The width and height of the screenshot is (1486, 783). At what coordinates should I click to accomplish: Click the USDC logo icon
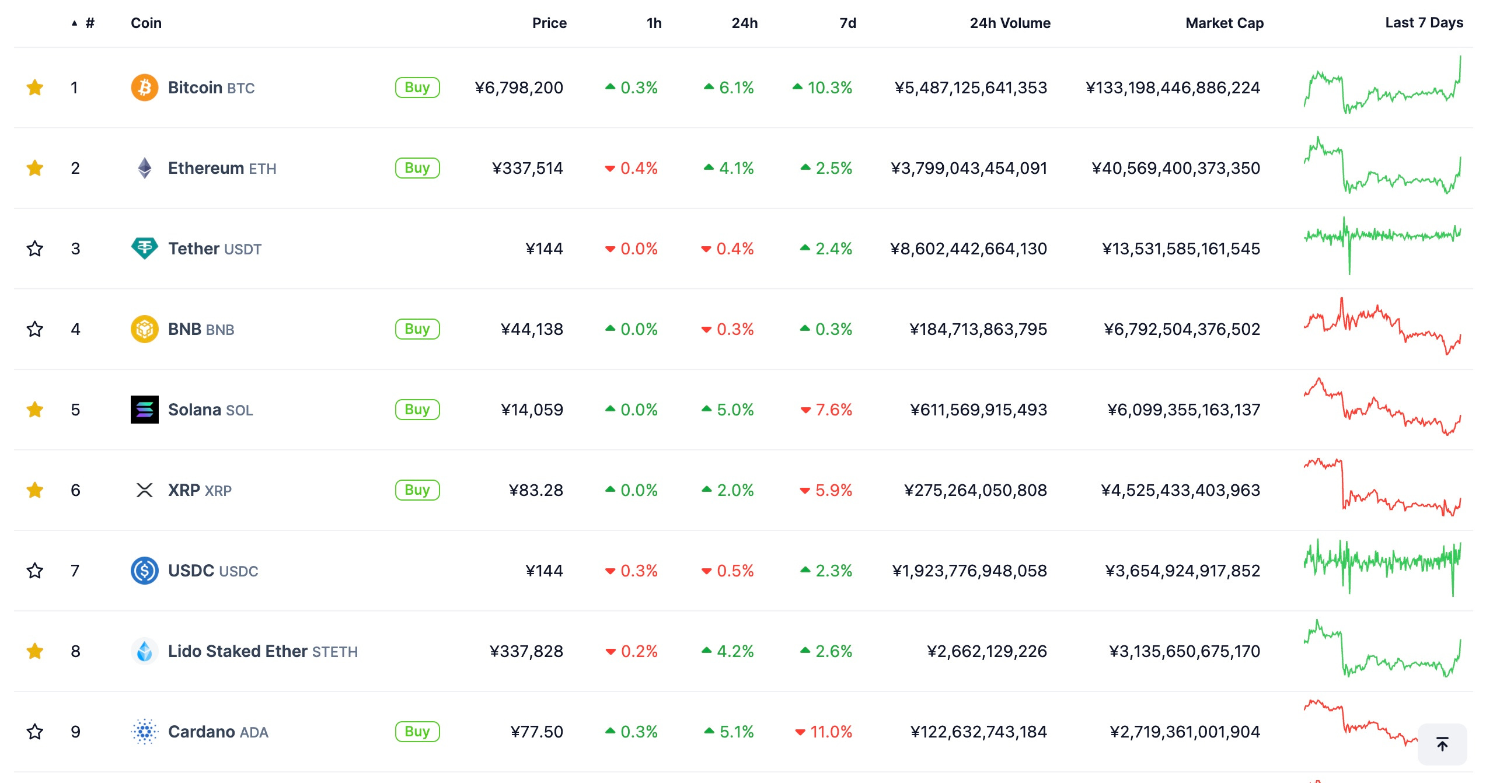tap(145, 571)
